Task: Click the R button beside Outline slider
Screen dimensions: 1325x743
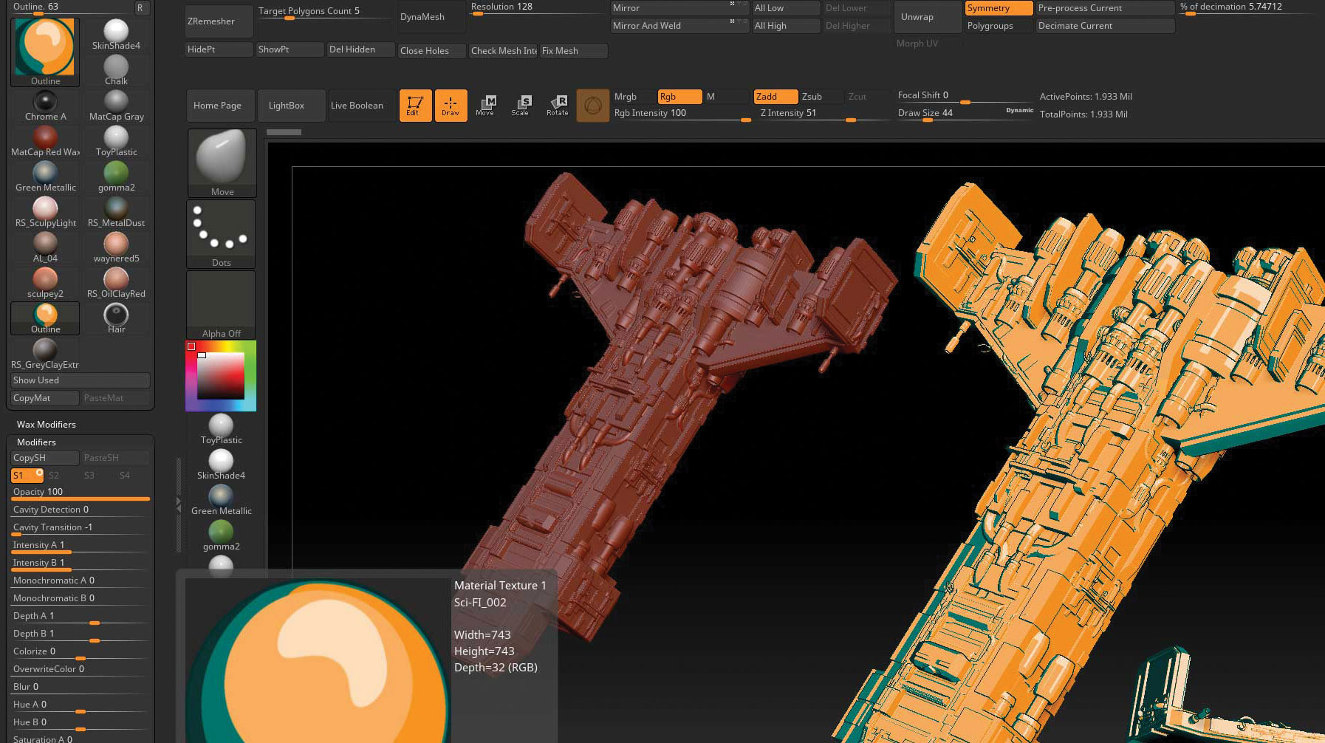Action: tap(140, 8)
